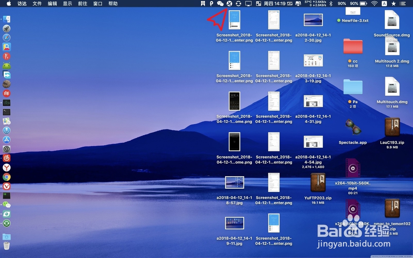Open the 编辑 menu
This screenshot has width=413, height=258.
[x=52, y=3]
